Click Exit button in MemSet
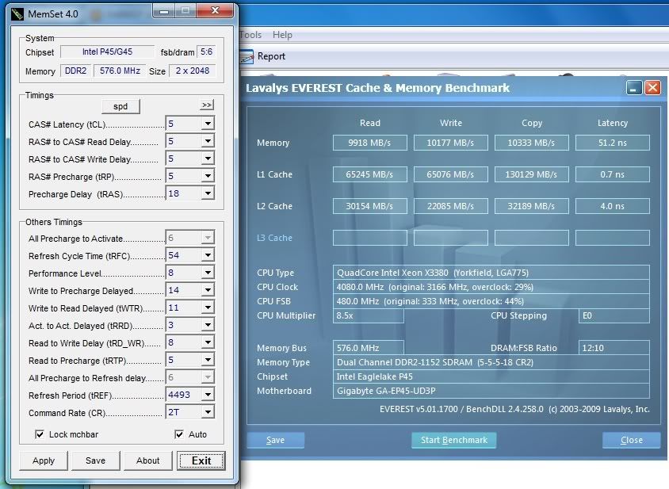The image size is (669, 489). pyautogui.click(x=201, y=460)
